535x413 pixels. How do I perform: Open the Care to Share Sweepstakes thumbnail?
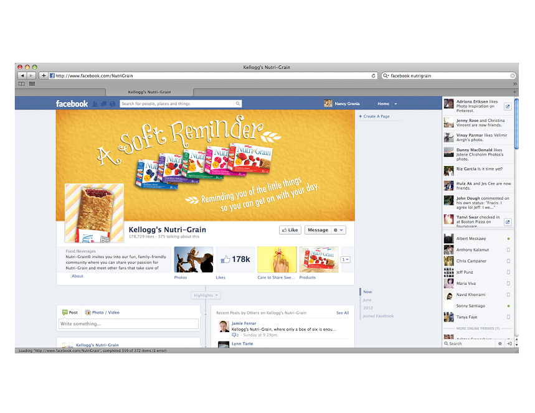277,259
